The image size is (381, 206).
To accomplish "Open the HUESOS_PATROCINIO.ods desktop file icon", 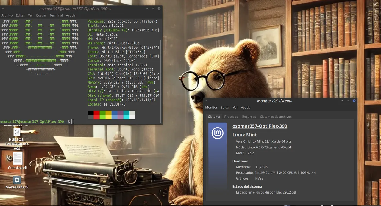I will (17, 132).
